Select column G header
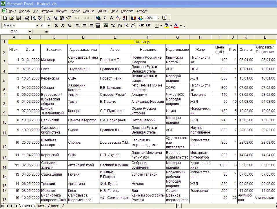Screen dimensions: 277x209 pyautogui.click(x=178, y=37)
